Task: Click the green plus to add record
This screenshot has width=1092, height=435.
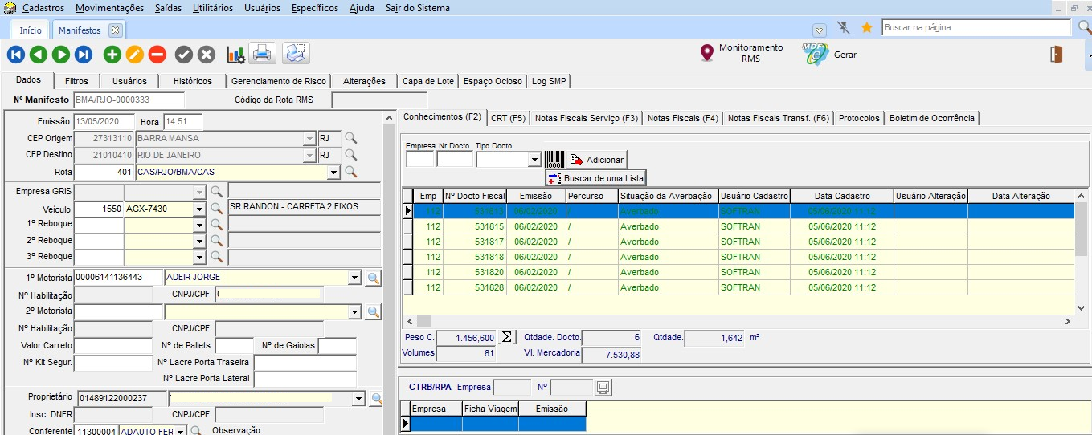Action: [x=112, y=55]
